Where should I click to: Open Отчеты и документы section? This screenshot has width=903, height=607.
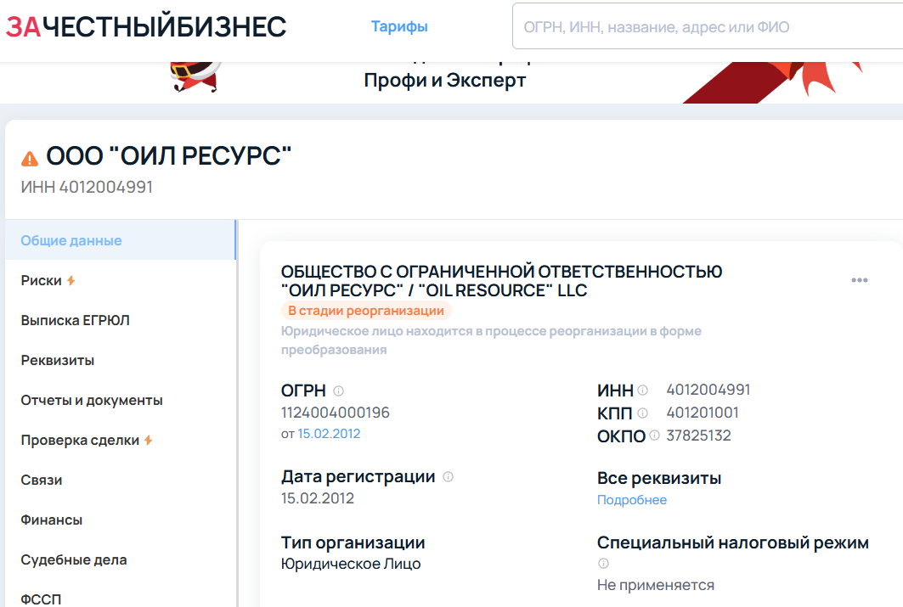tap(92, 400)
